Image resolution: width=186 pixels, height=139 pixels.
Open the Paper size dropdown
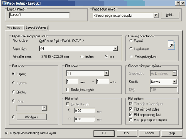116,49
